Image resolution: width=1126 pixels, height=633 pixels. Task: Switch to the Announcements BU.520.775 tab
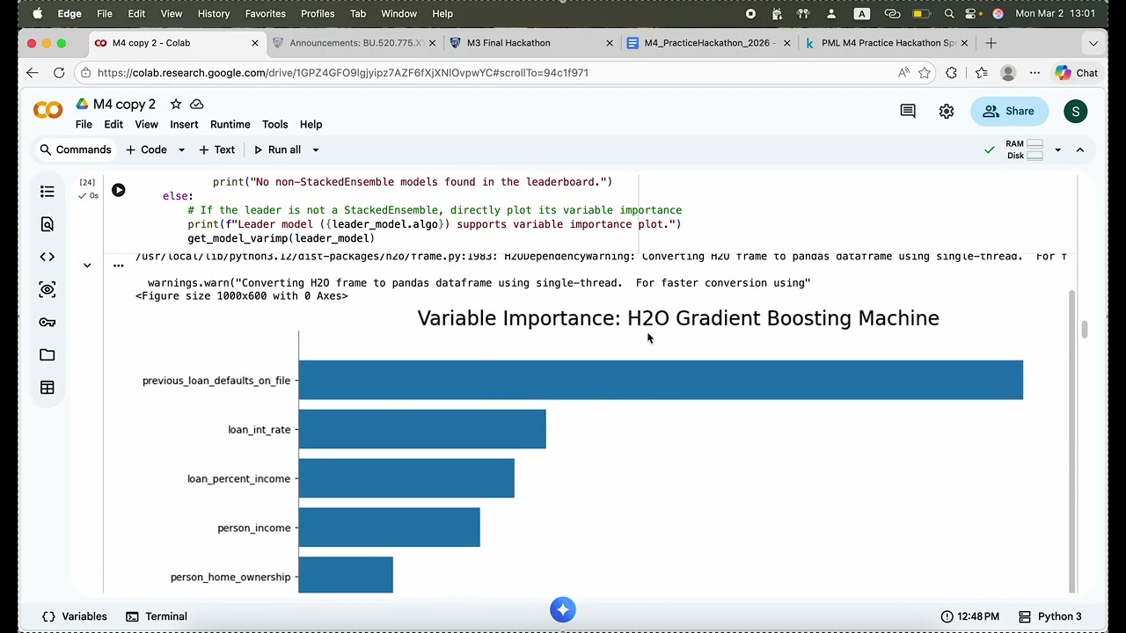click(x=354, y=43)
